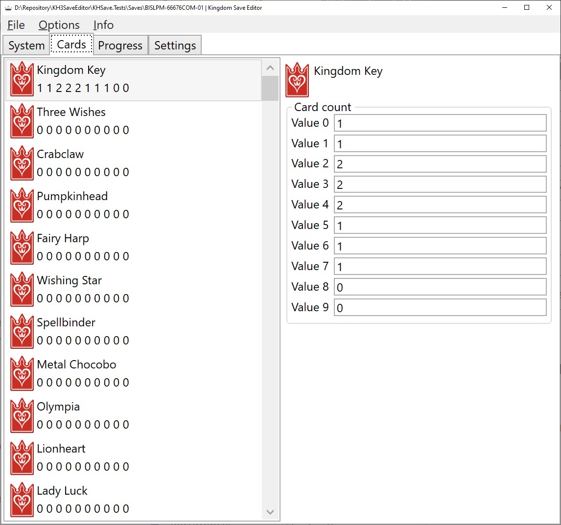561x525 pixels.
Task: Click the large Kingdom Key icon in detail panel
Action: [297, 80]
